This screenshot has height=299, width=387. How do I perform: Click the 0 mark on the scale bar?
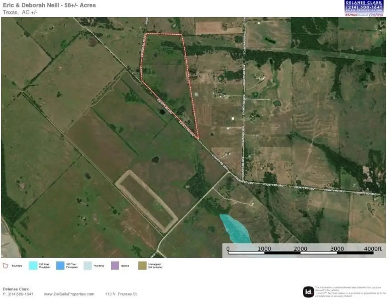coord(228,249)
